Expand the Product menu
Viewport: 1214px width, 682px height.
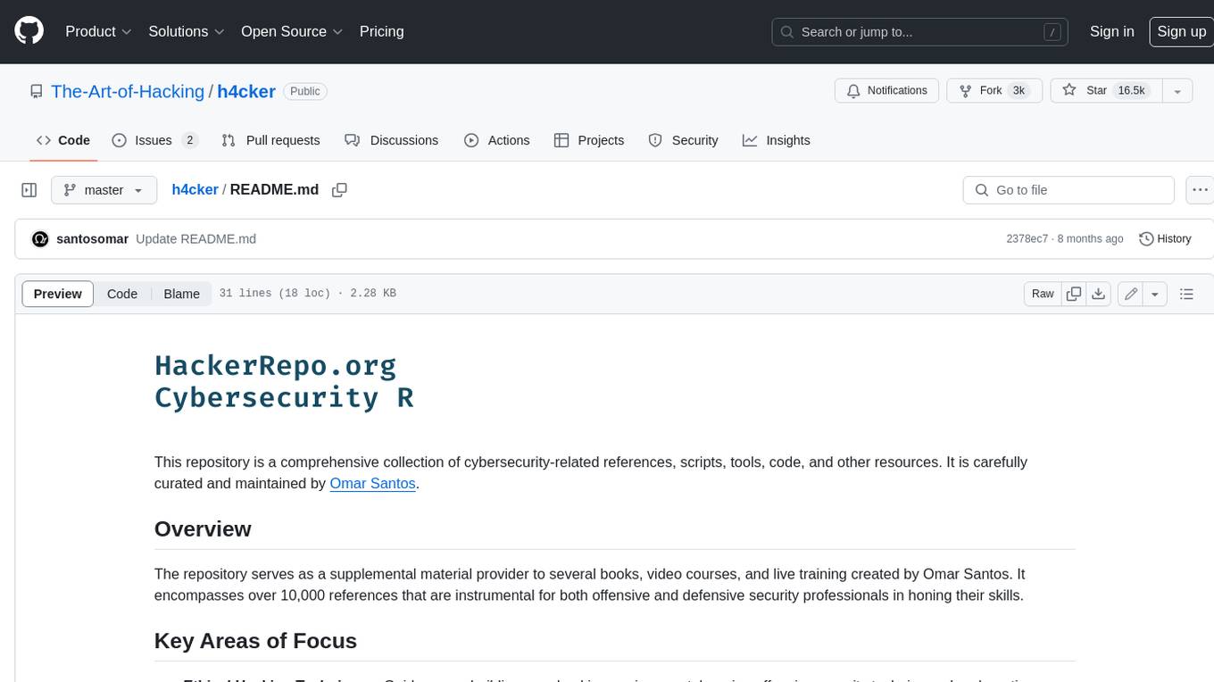98,31
